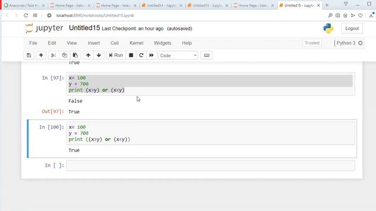Viewport: 376px width, 211px height.
Task: Move selected cell up arrow
Action: click(x=88, y=55)
